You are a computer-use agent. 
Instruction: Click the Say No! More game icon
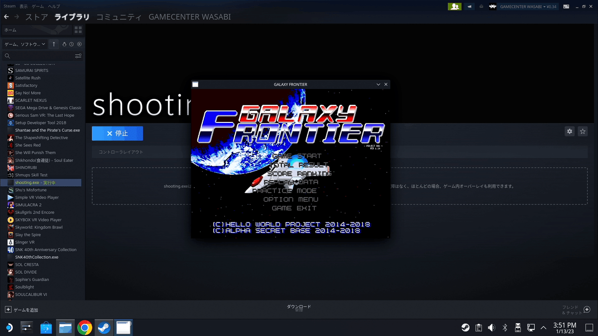[10, 93]
